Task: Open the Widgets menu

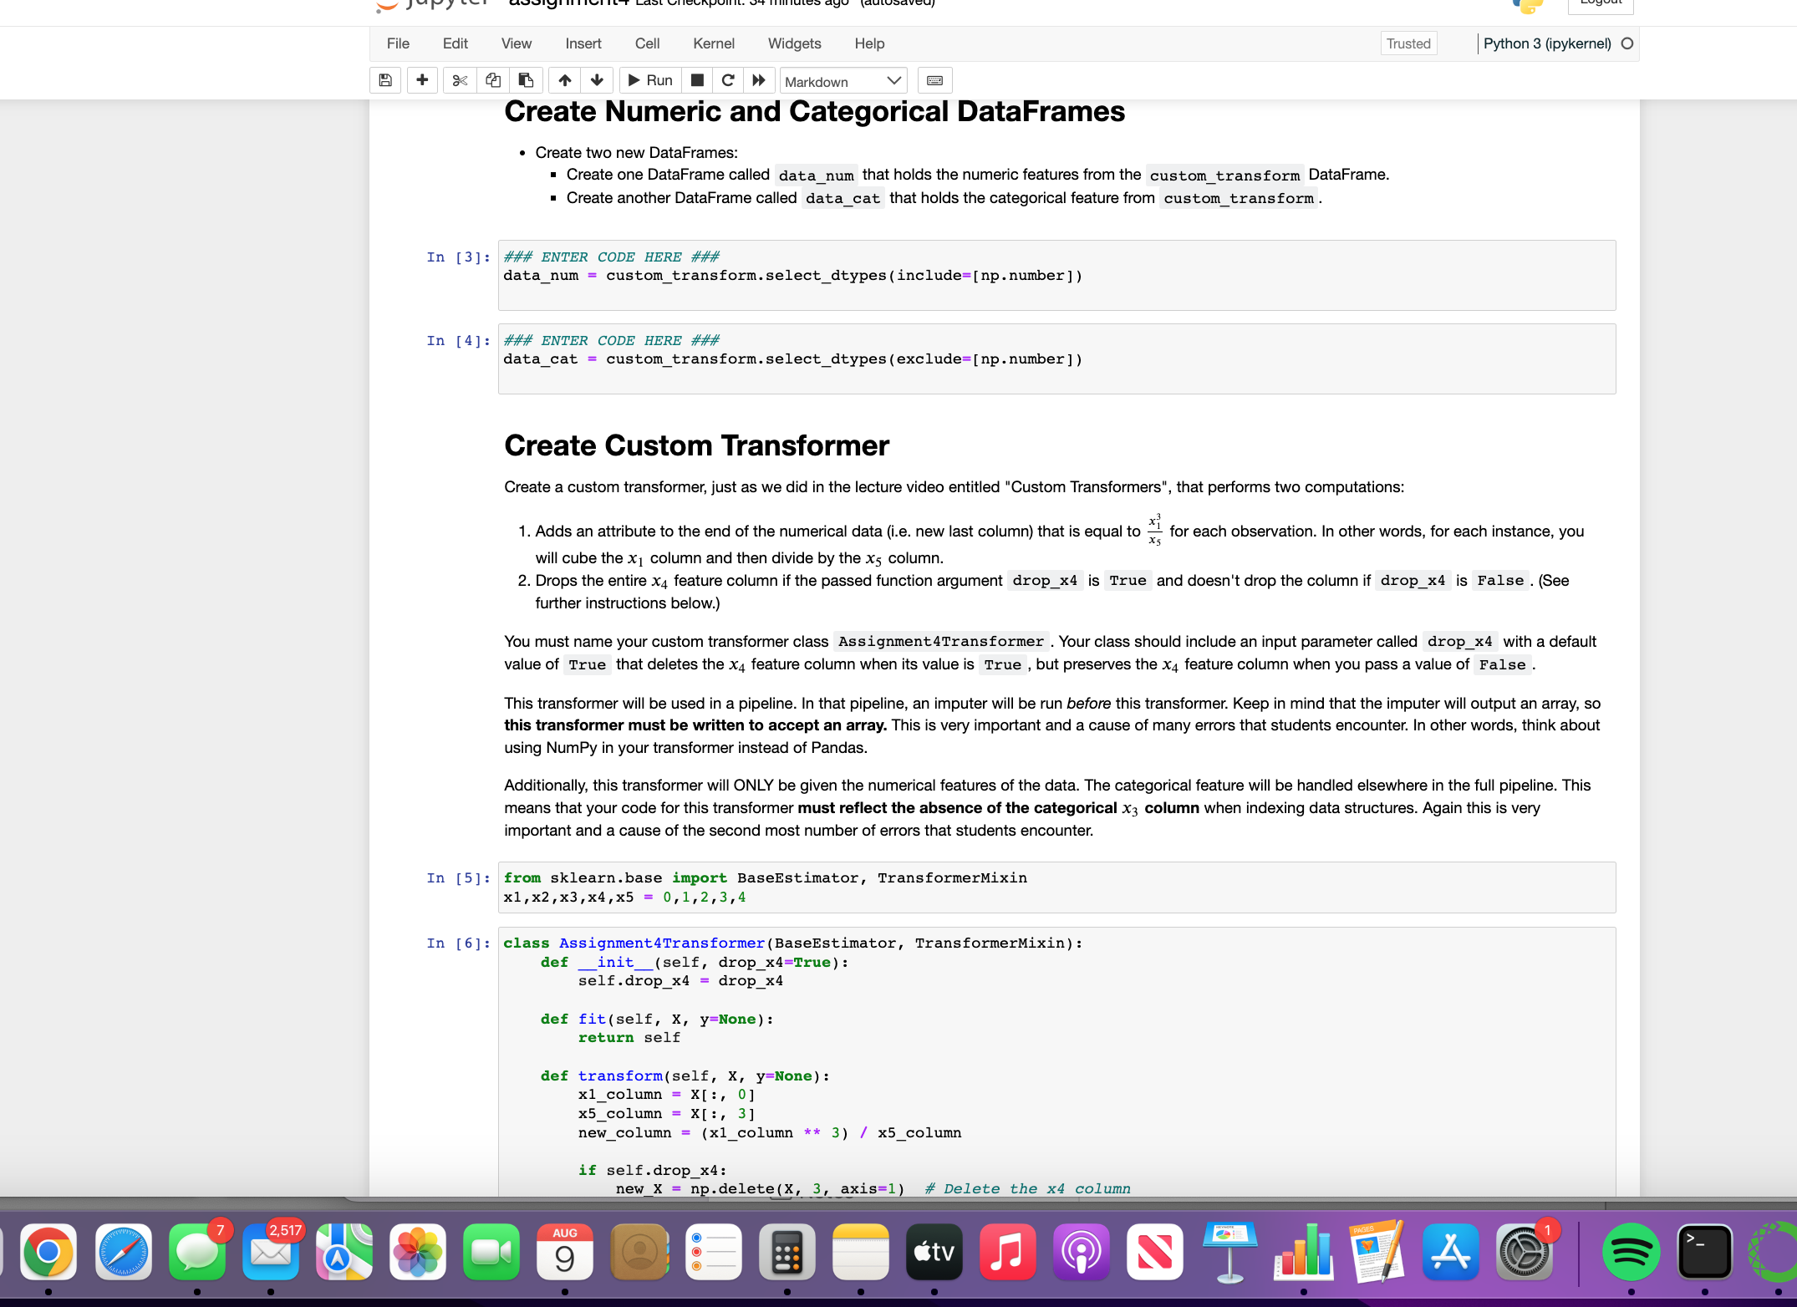Action: [x=794, y=43]
